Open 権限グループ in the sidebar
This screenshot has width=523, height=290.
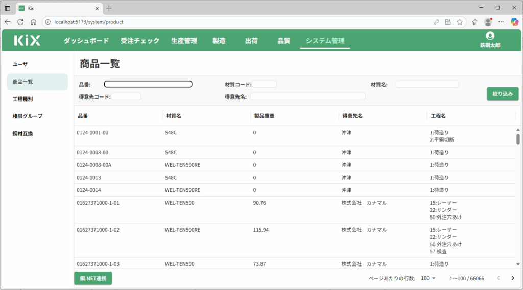click(28, 116)
